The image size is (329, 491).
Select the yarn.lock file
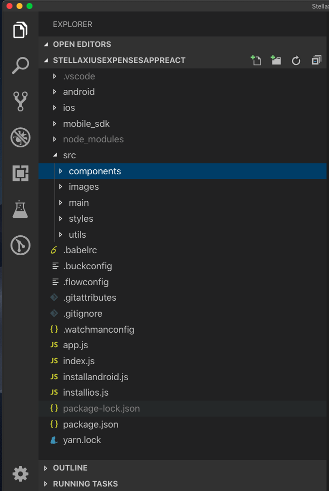[182, 440]
